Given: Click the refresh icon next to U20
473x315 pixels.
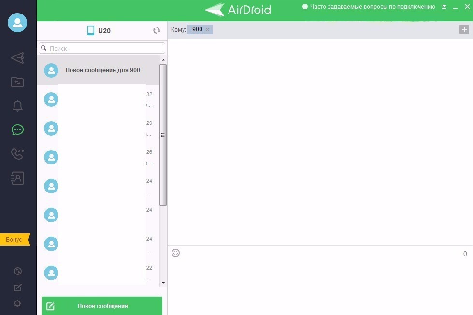Looking at the screenshot, I should pos(157,31).
